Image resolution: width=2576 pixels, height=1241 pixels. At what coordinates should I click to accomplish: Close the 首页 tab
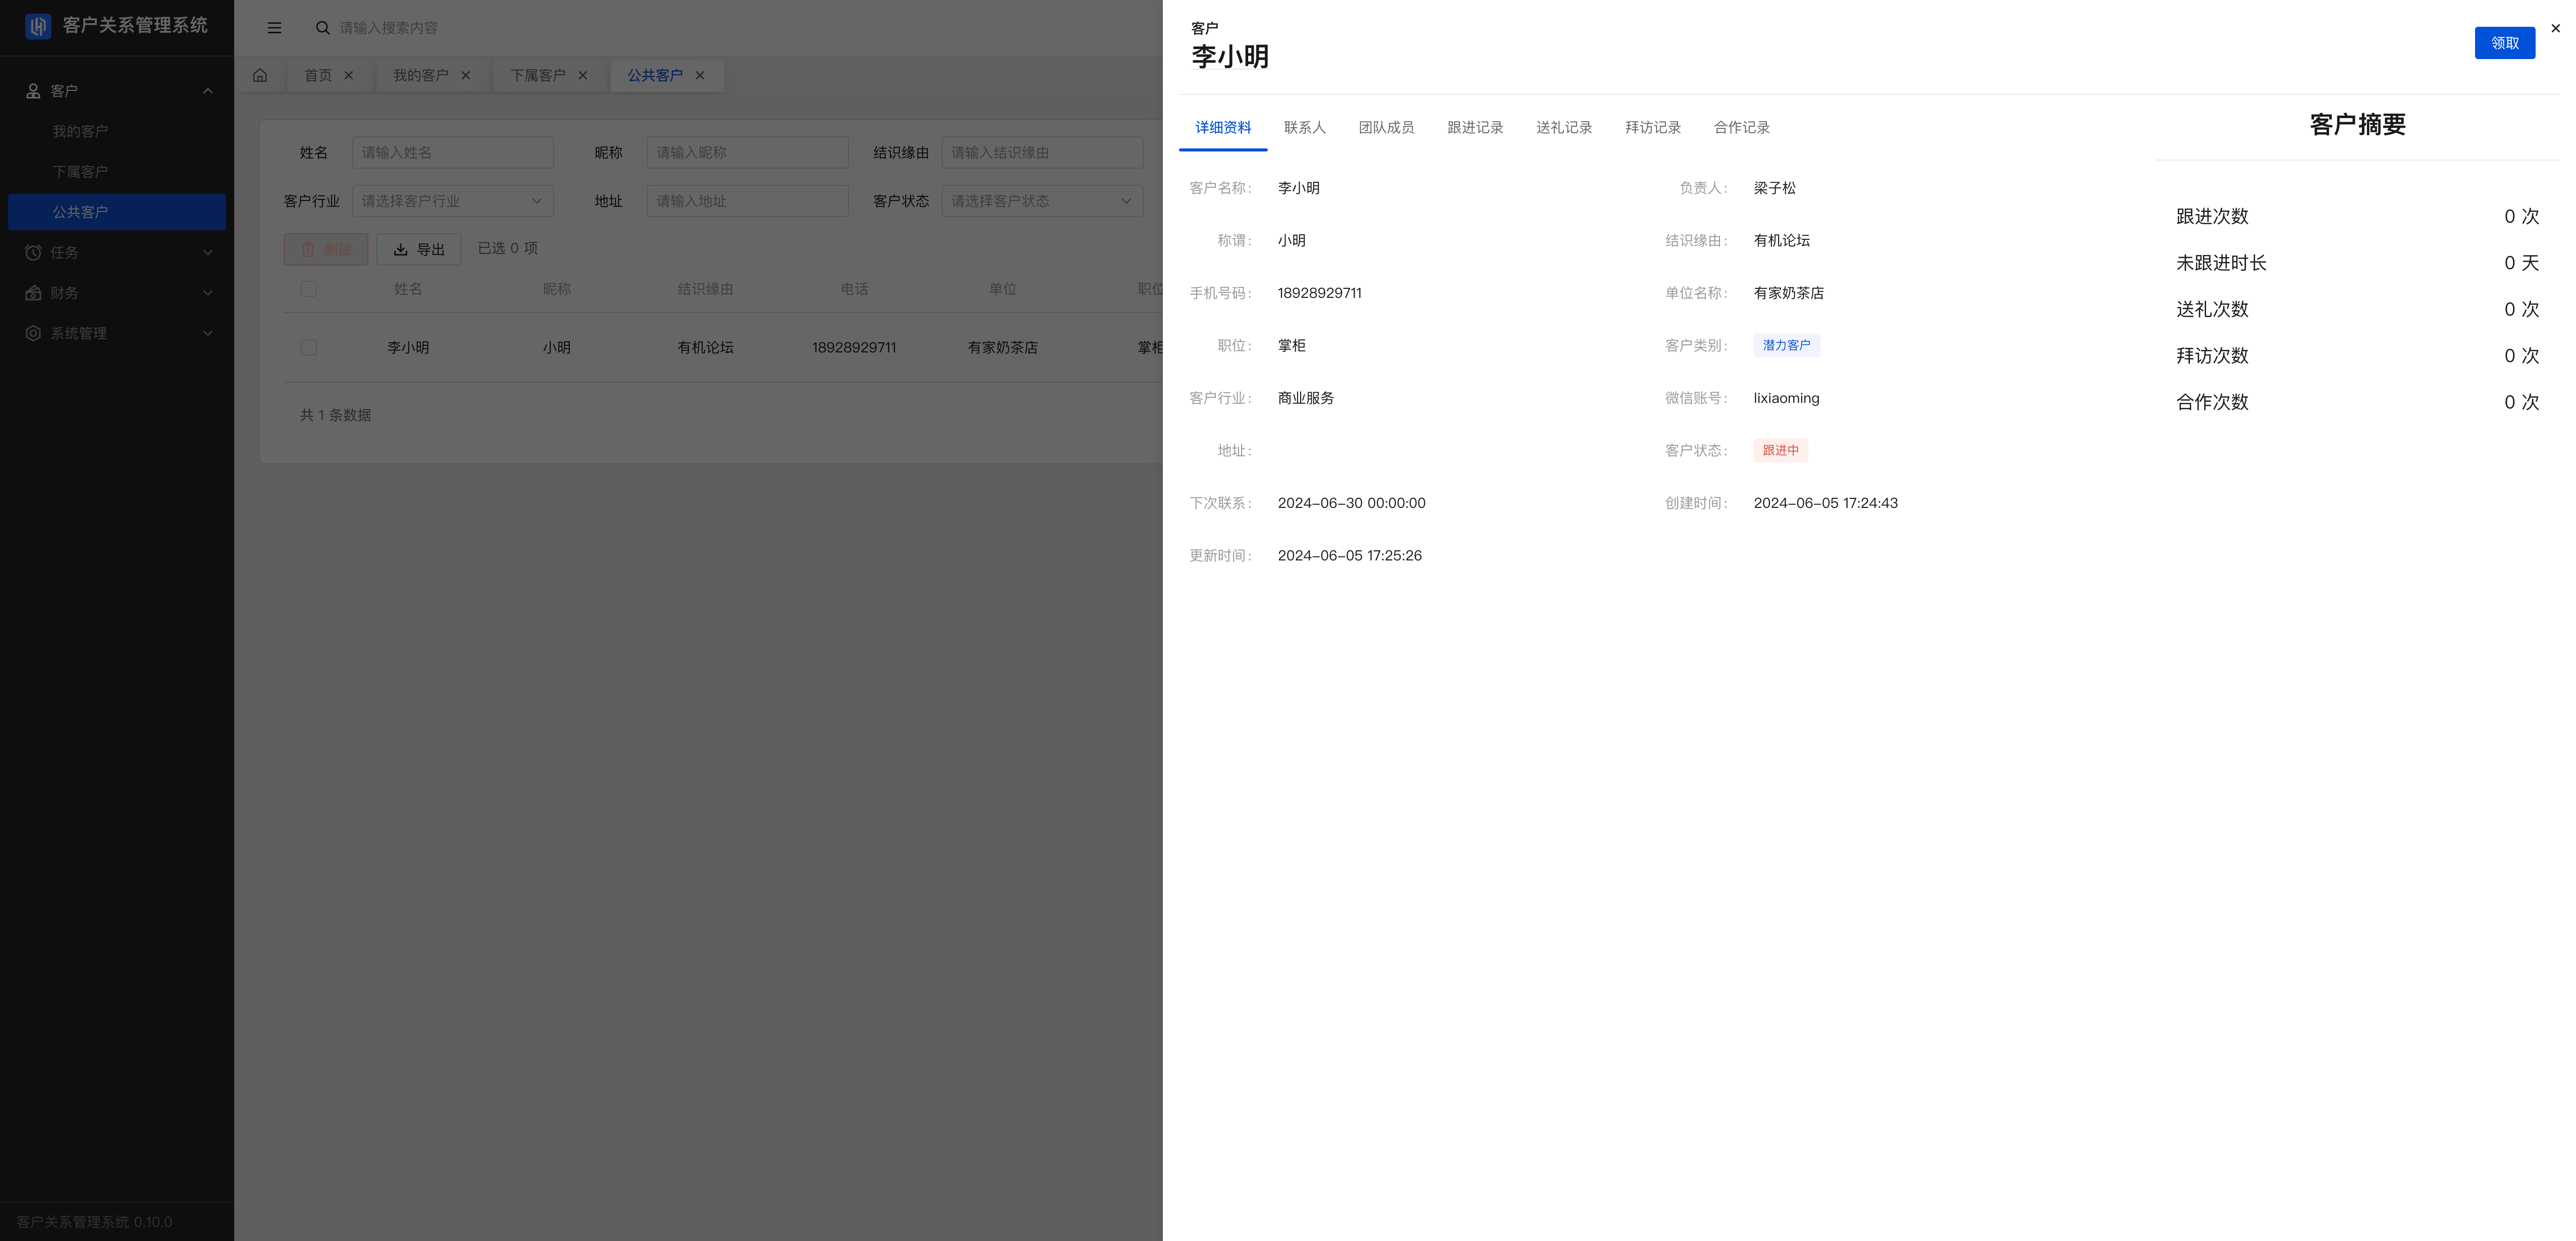click(349, 76)
